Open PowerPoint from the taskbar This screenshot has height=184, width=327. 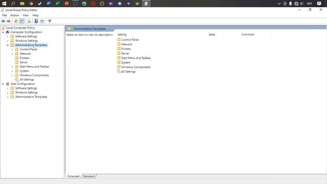pos(66,4)
